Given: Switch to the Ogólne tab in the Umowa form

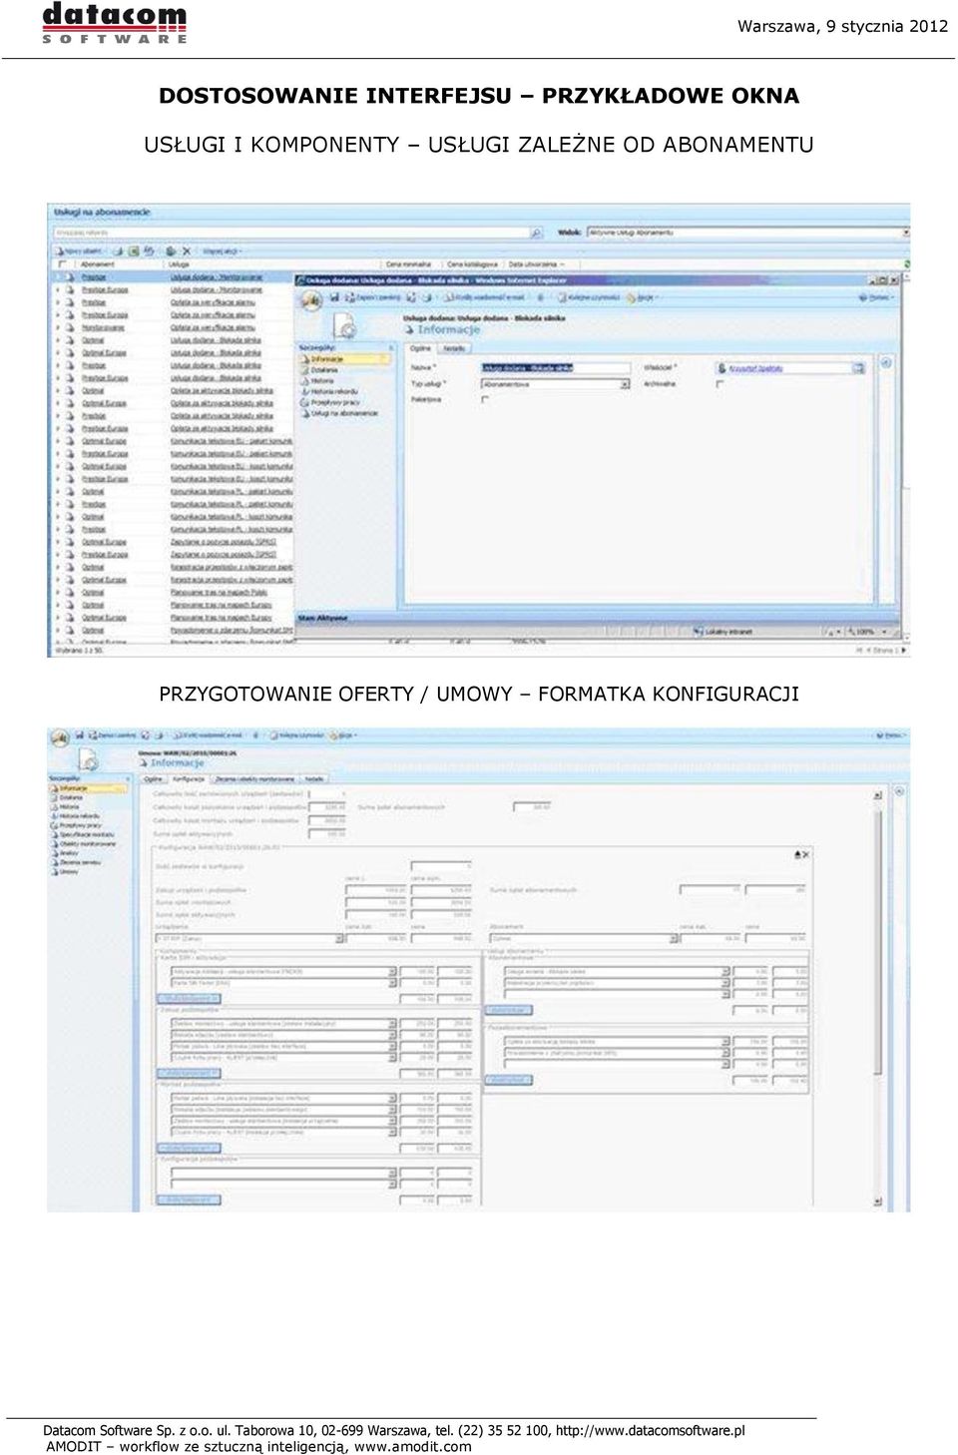Looking at the screenshot, I should click(153, 778).
